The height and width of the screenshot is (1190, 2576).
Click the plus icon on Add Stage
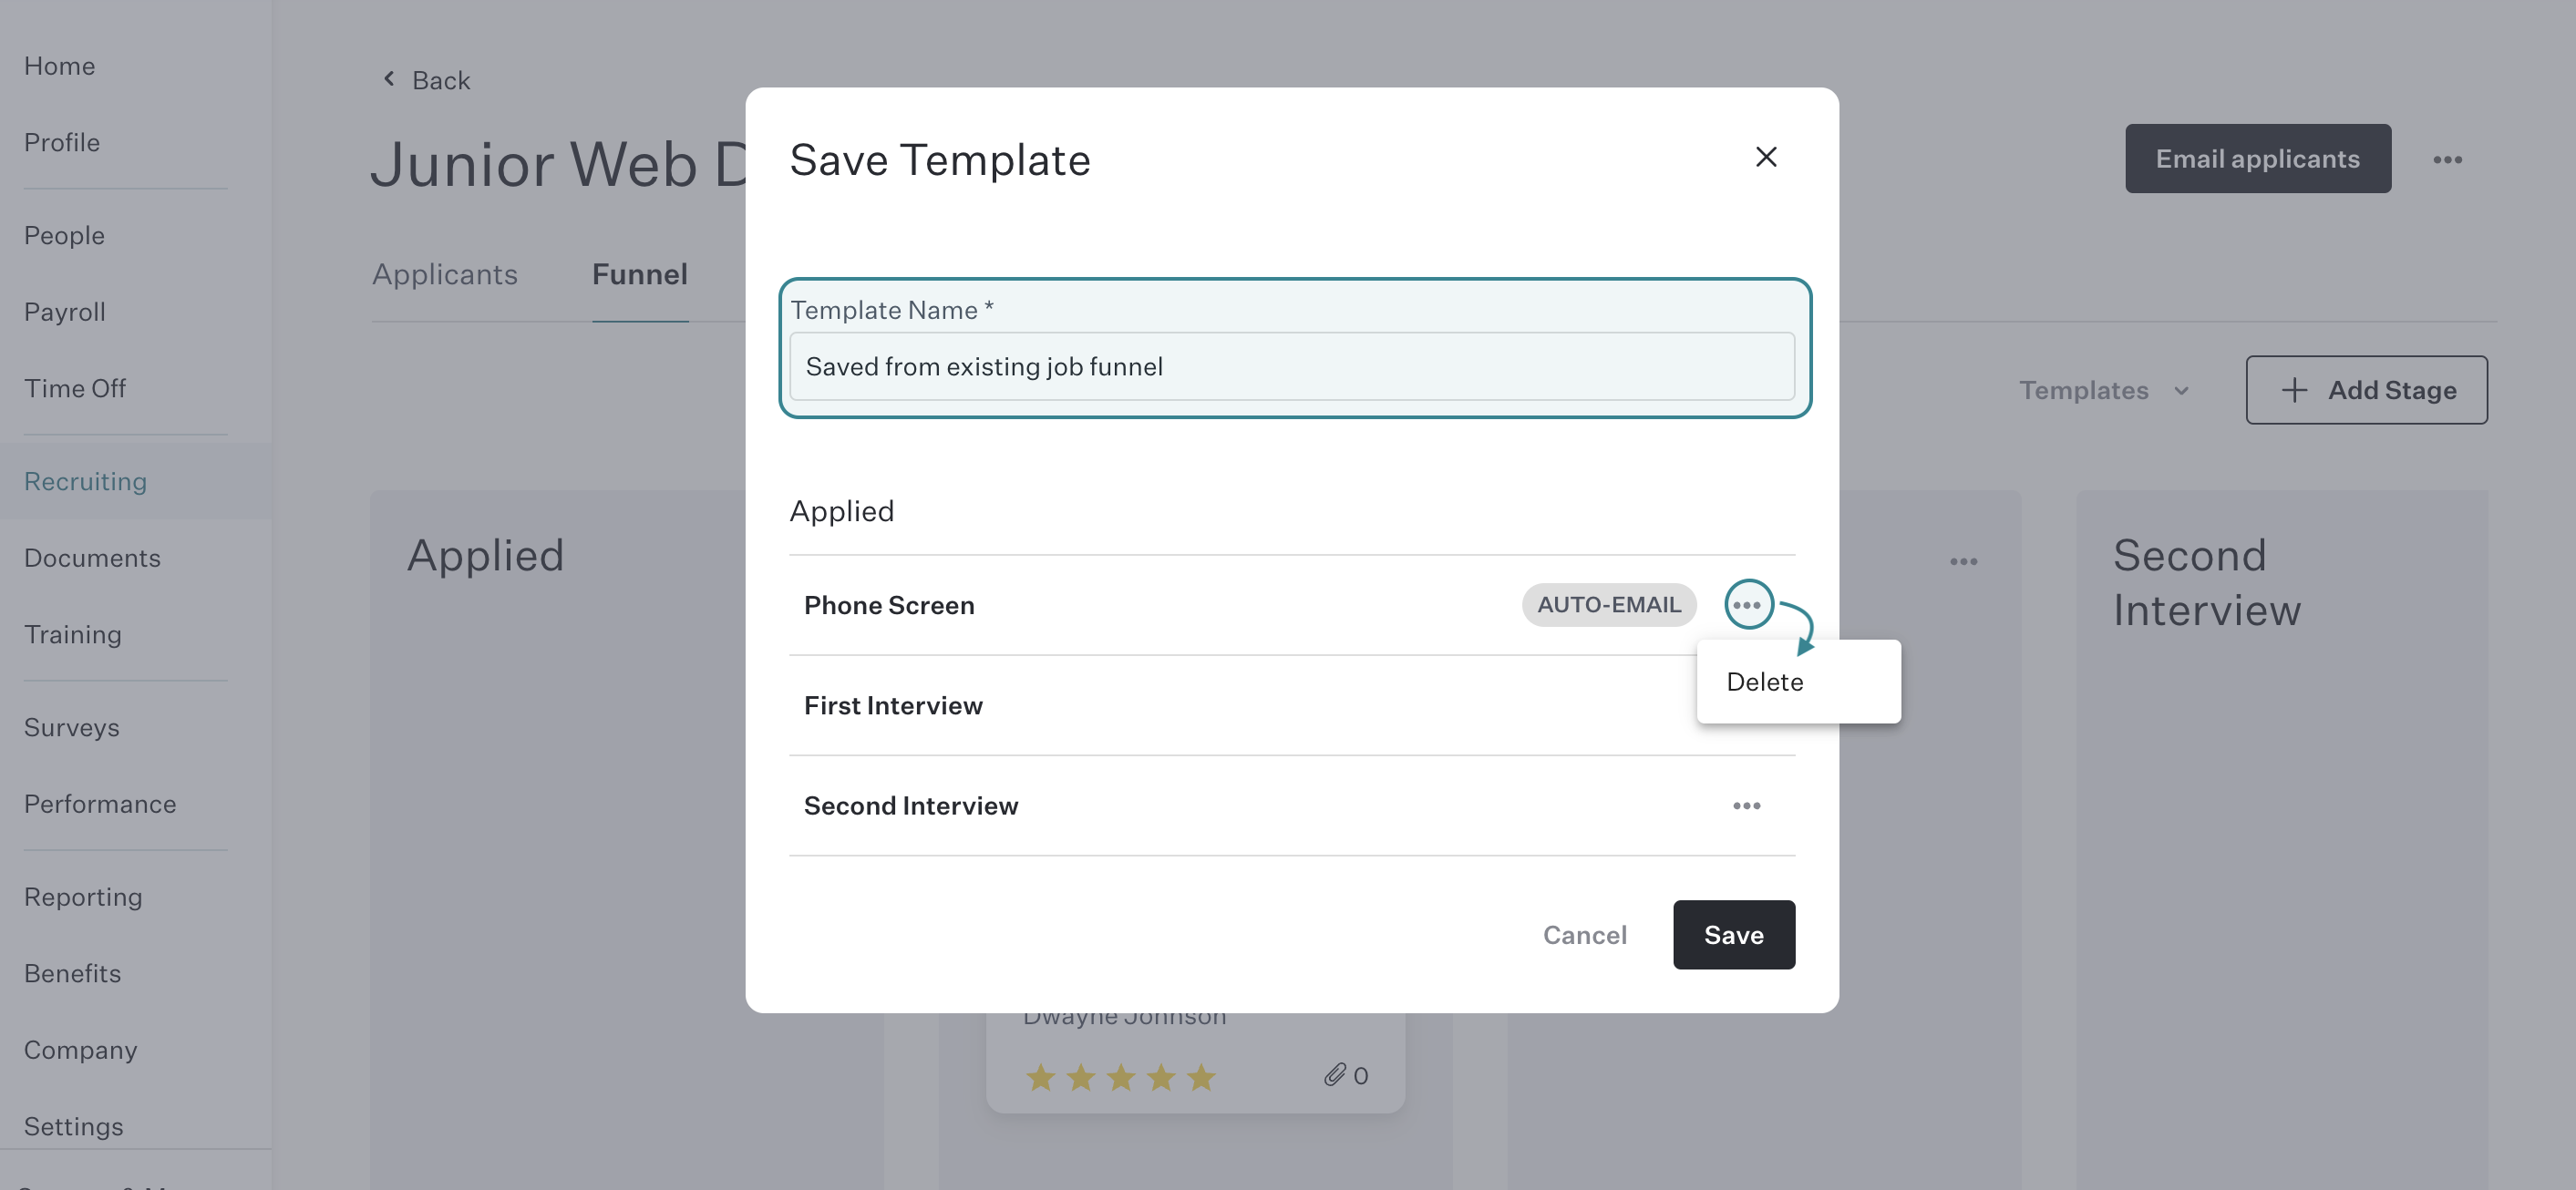(x=2295, y=390)
